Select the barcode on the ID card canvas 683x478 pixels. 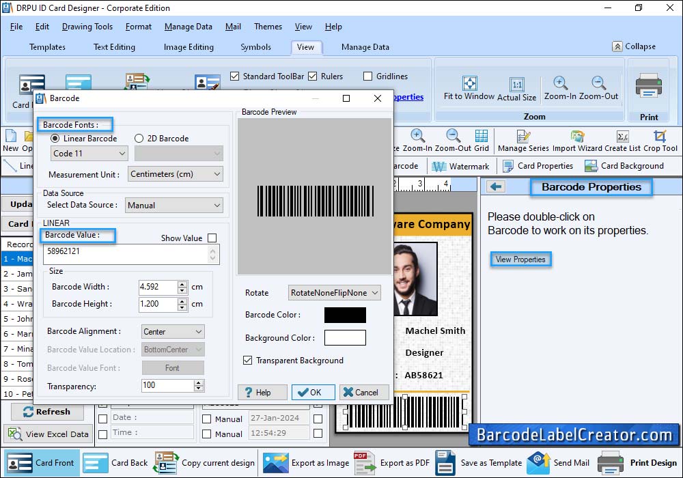point(404,412)
